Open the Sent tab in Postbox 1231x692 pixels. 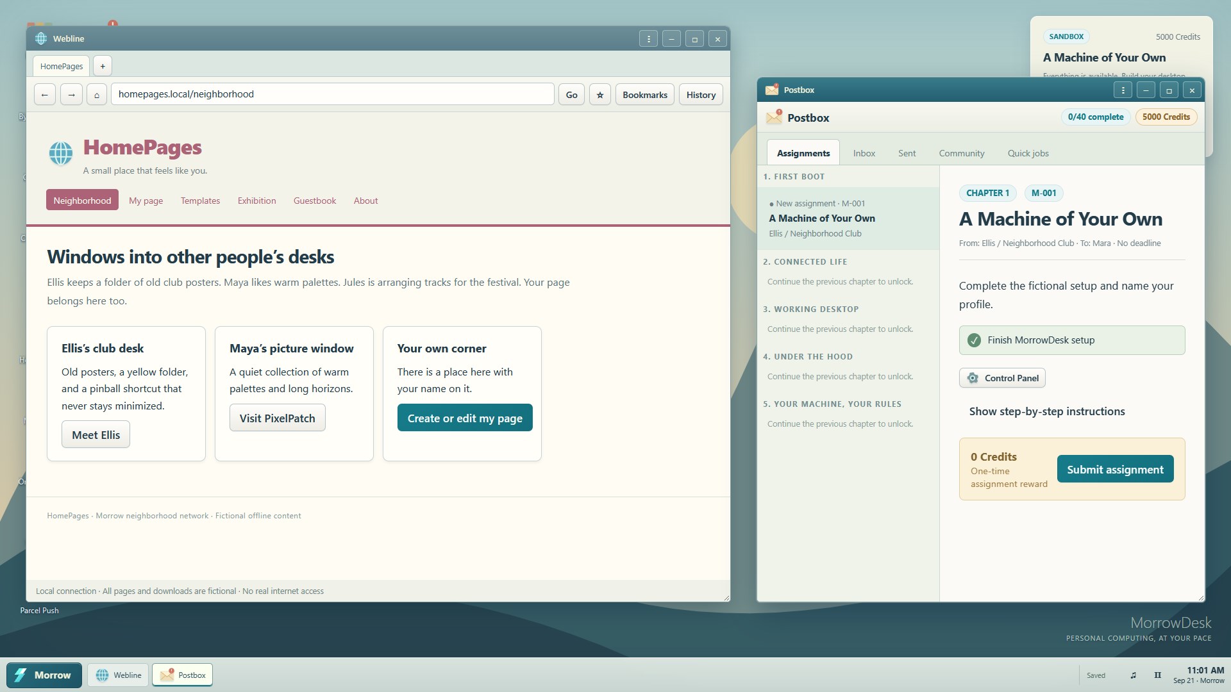(x=907, y=153)
